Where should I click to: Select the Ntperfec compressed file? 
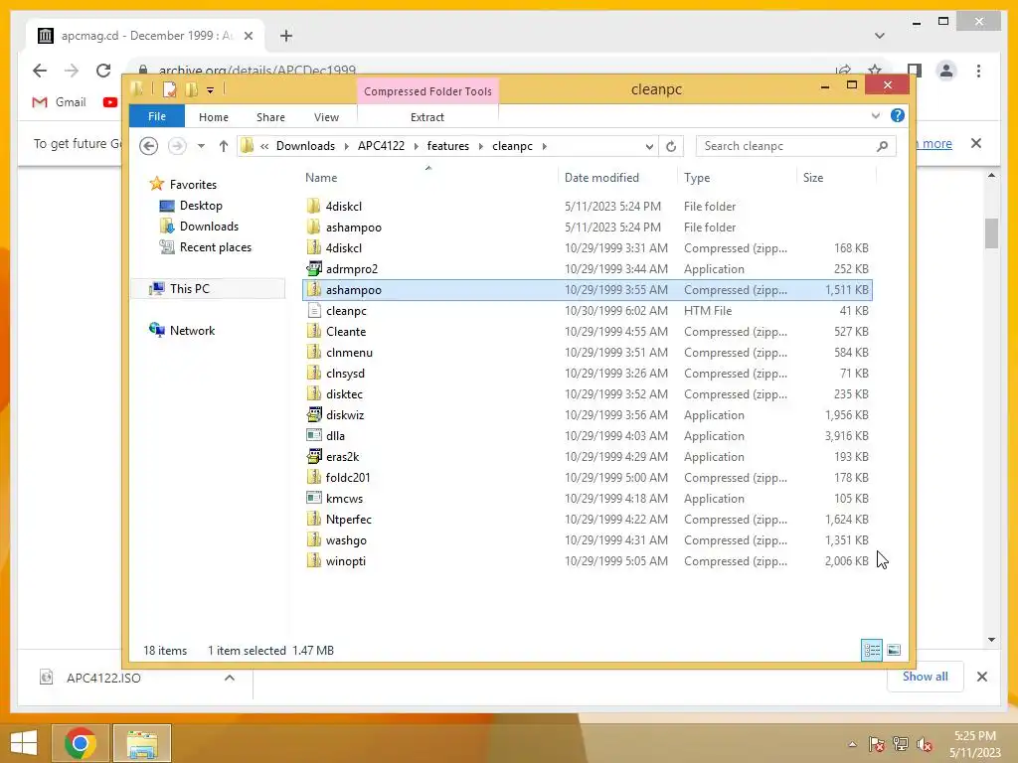[587, 519]
